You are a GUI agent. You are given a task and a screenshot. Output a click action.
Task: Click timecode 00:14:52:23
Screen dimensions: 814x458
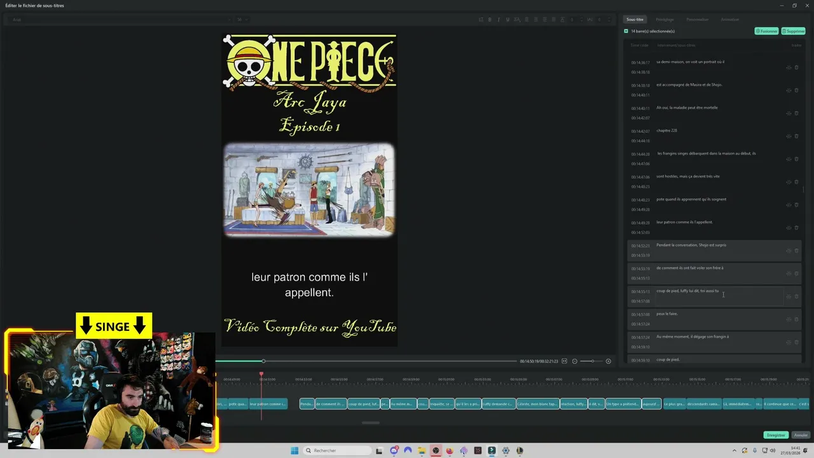(x=640, y=246)
